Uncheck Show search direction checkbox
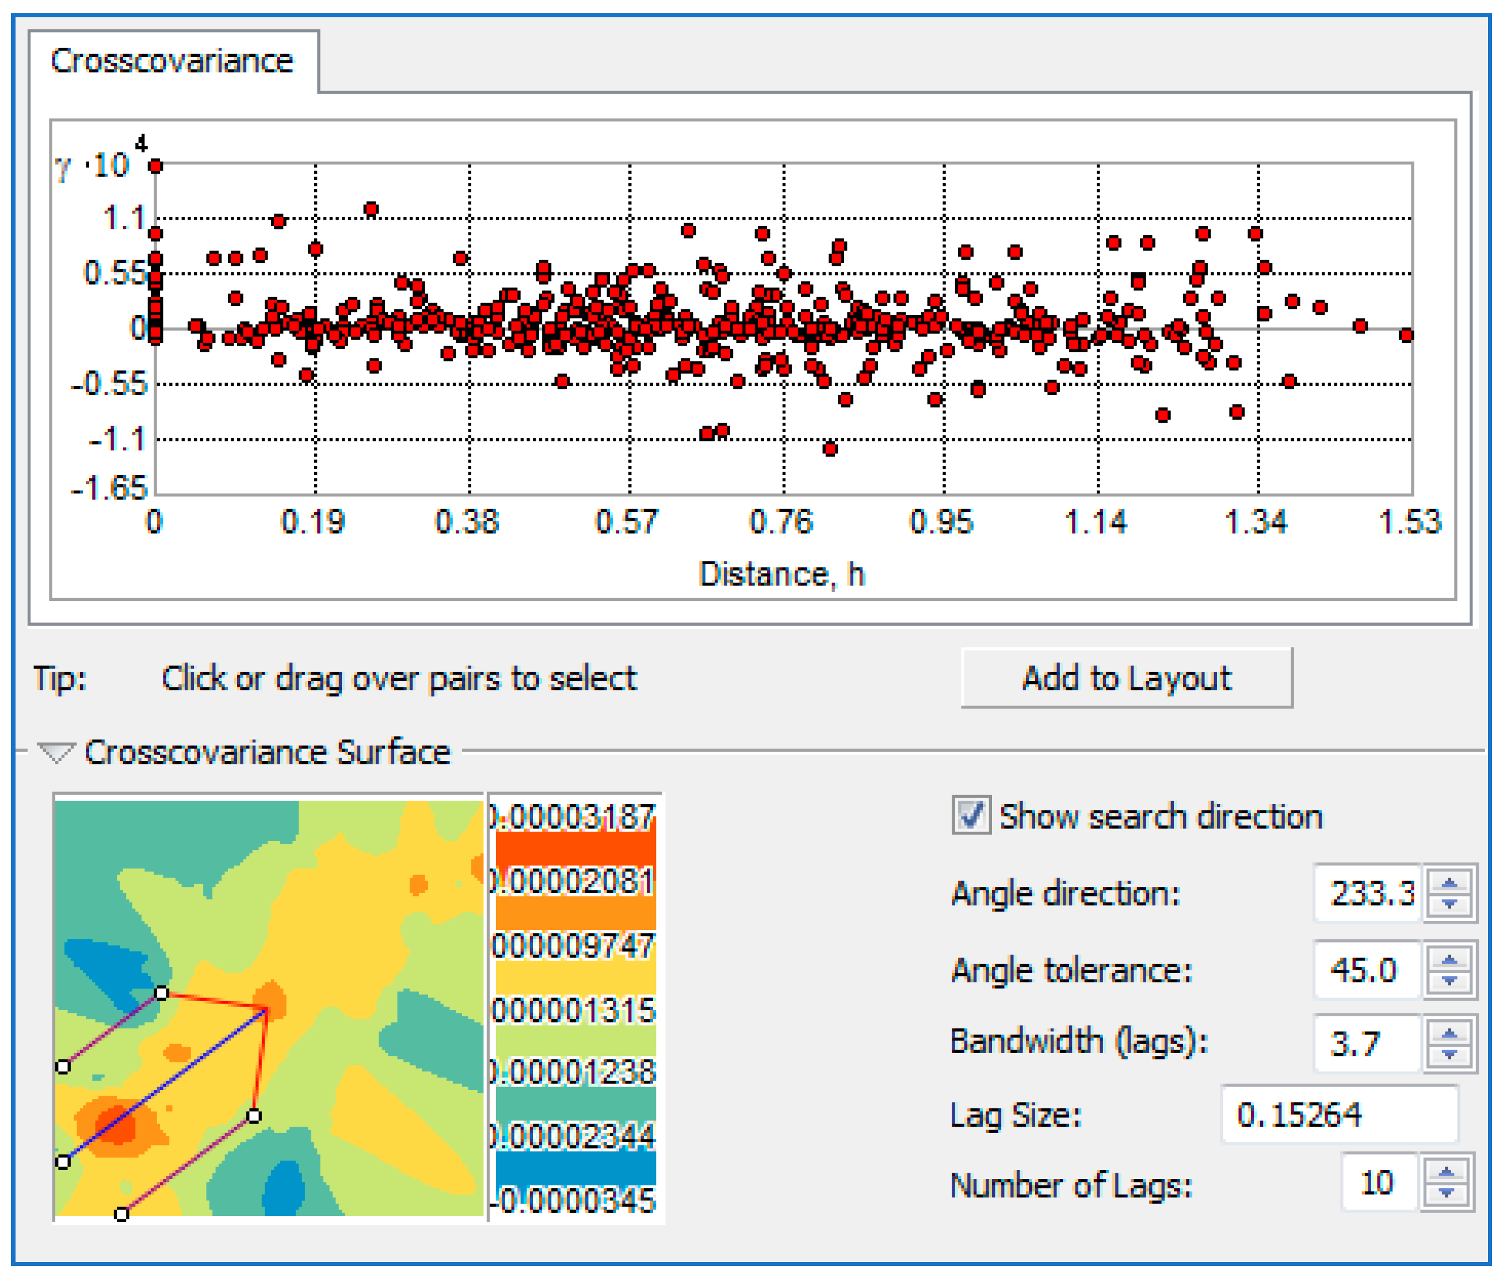This screenshot has width=1507, height=1282. click(x=971, y=815)
